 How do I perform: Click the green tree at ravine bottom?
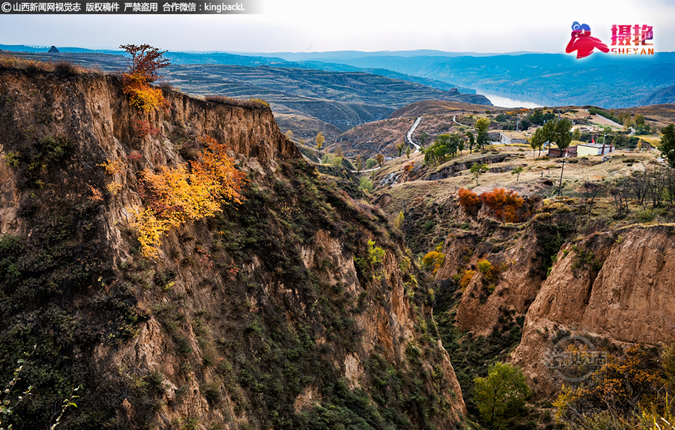point(500,391)
